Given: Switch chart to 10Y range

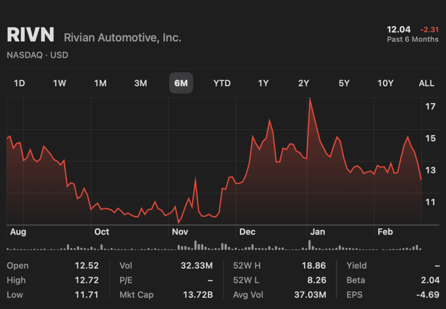Looking at the screenshot, I should (385, 83).
